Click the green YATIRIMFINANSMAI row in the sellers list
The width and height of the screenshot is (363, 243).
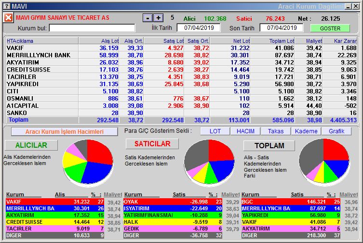click(173, 215)
